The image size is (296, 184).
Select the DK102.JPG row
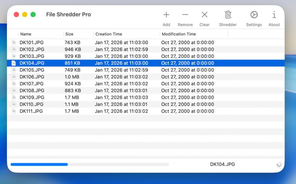pos(32,50)
